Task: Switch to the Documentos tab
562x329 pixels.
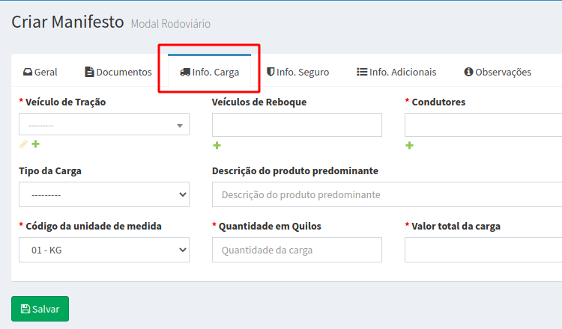Action: pyautogui.click(x=118, y=73)
